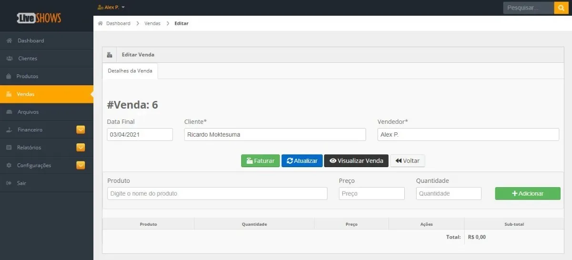Click the #Venda: 6 heading
The width and height of the screenshot is (572, 260).
133,105
